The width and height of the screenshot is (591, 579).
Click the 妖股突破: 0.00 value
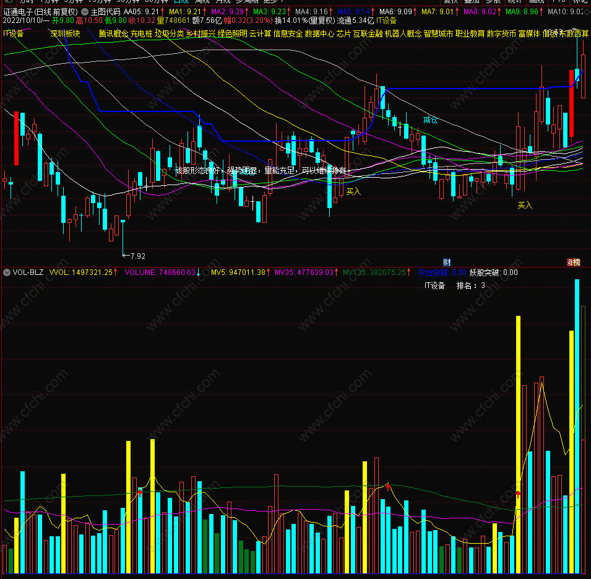(x=493, y=272)
